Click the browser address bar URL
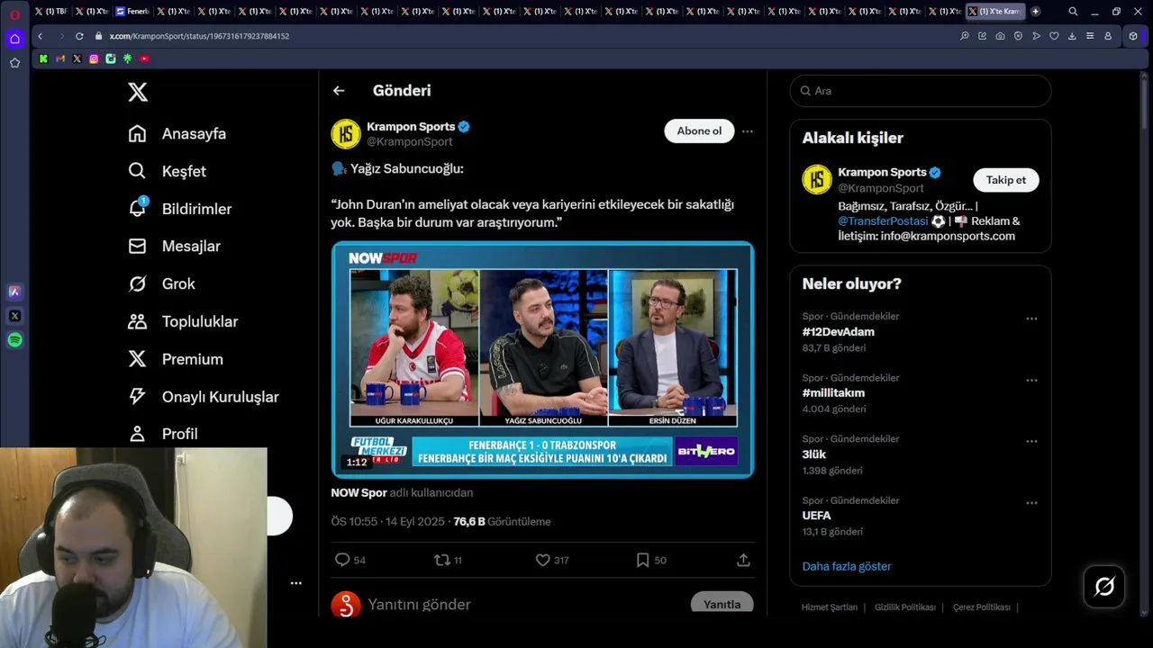This screenshot has height=648, width=1153. click(x=199, y=36)
